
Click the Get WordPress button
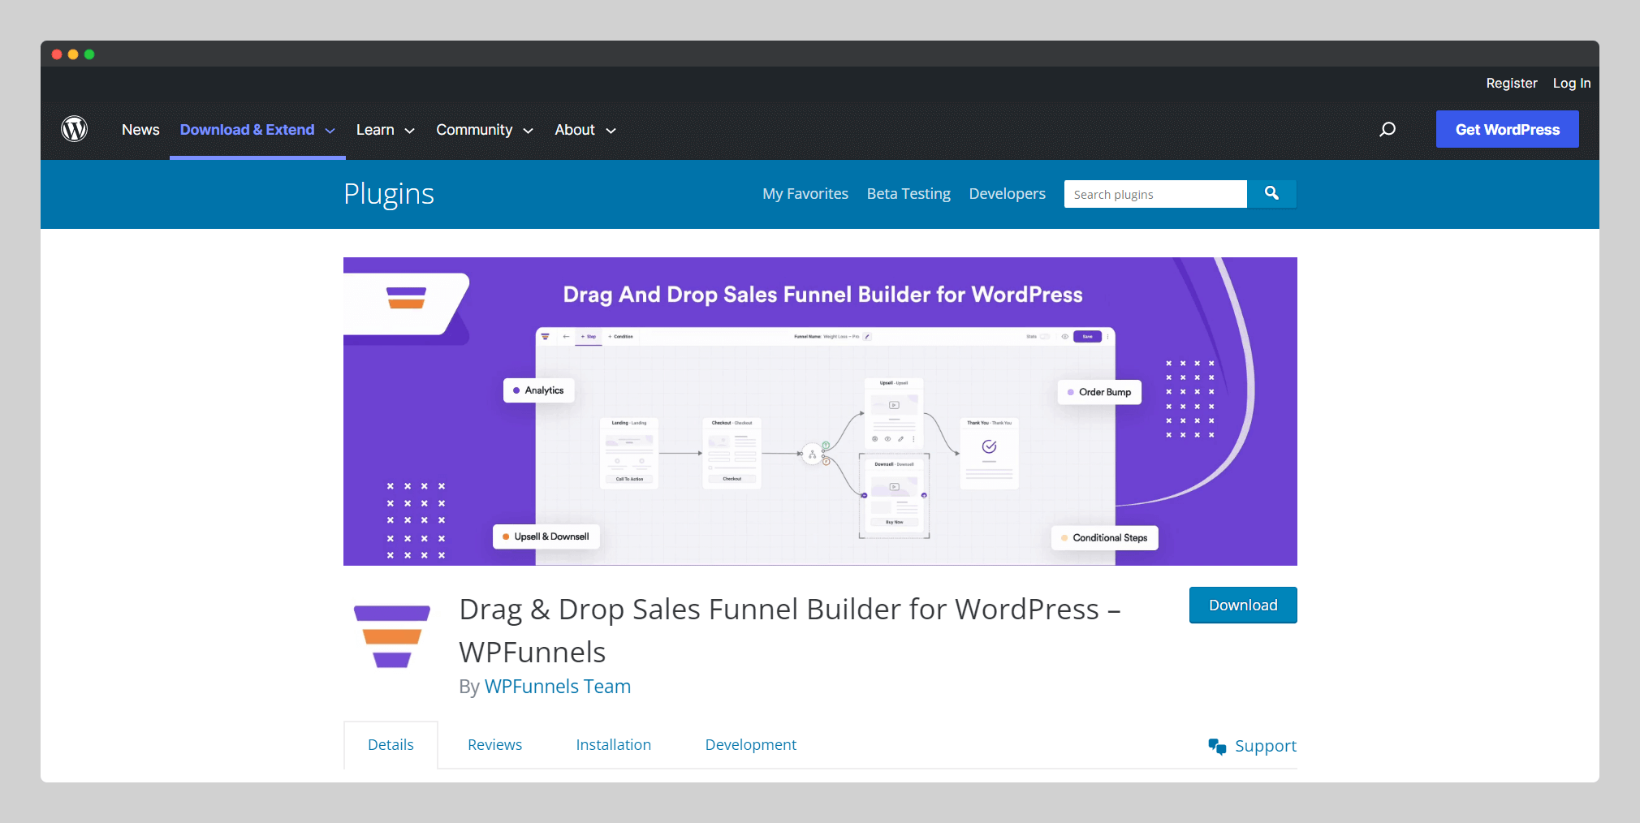tap(1507, 129)
